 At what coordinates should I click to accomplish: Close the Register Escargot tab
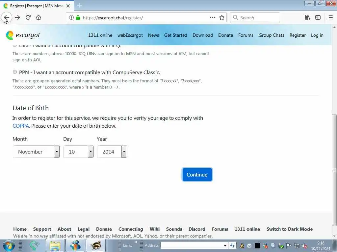(x=68, y=6)
